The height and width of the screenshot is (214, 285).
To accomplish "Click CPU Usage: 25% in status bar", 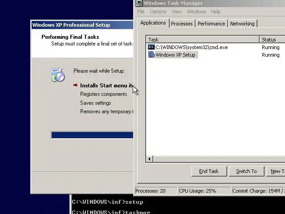I will coord(204,191).
